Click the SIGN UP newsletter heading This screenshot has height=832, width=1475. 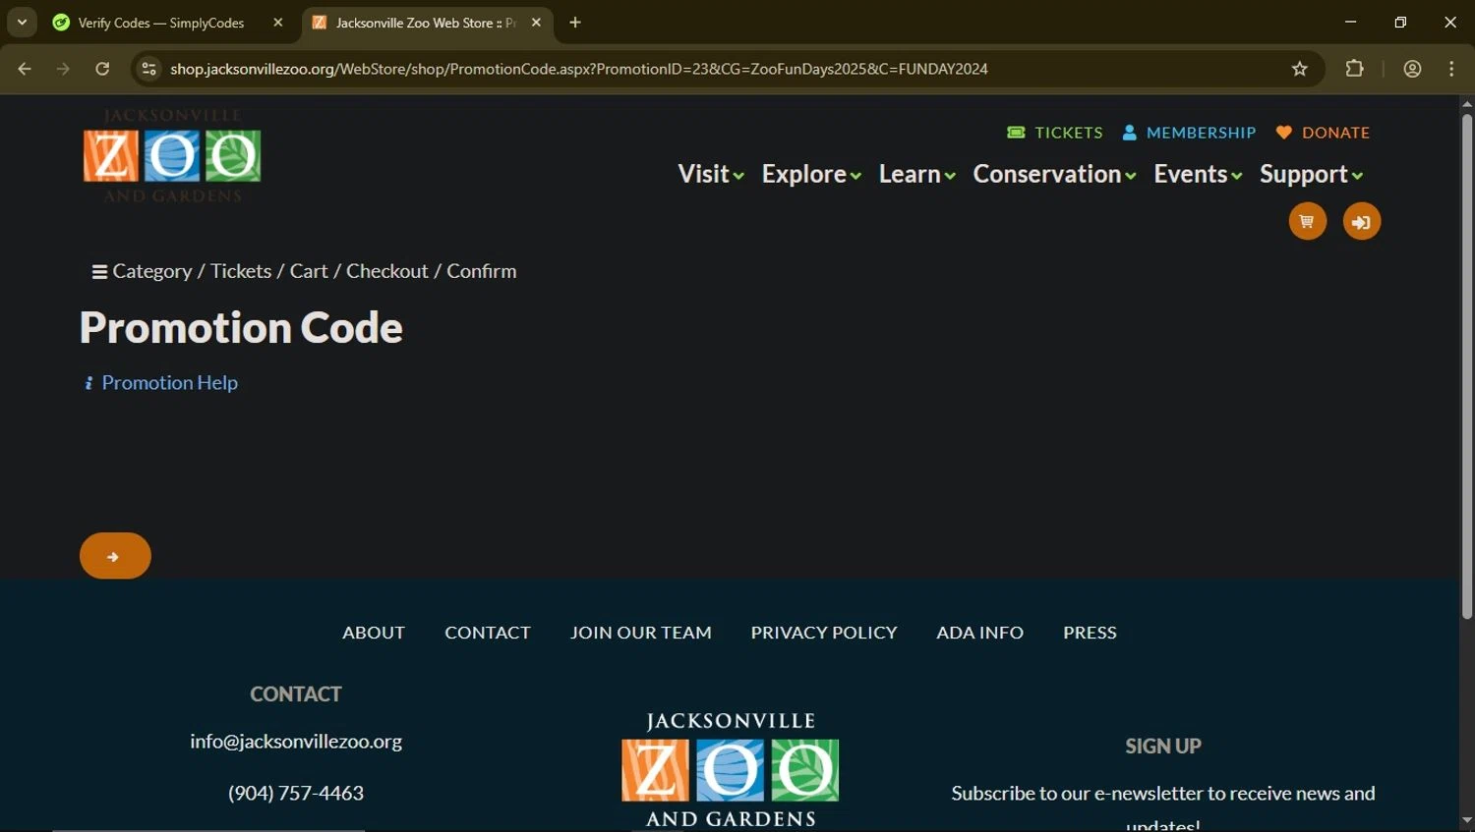(1163, 747)
